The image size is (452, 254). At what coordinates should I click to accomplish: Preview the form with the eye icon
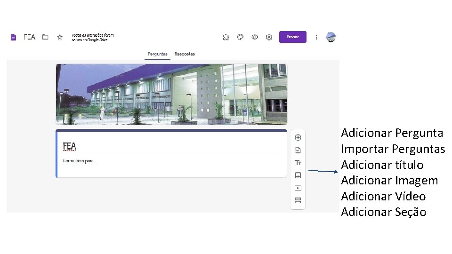click(x=255, y=37)
